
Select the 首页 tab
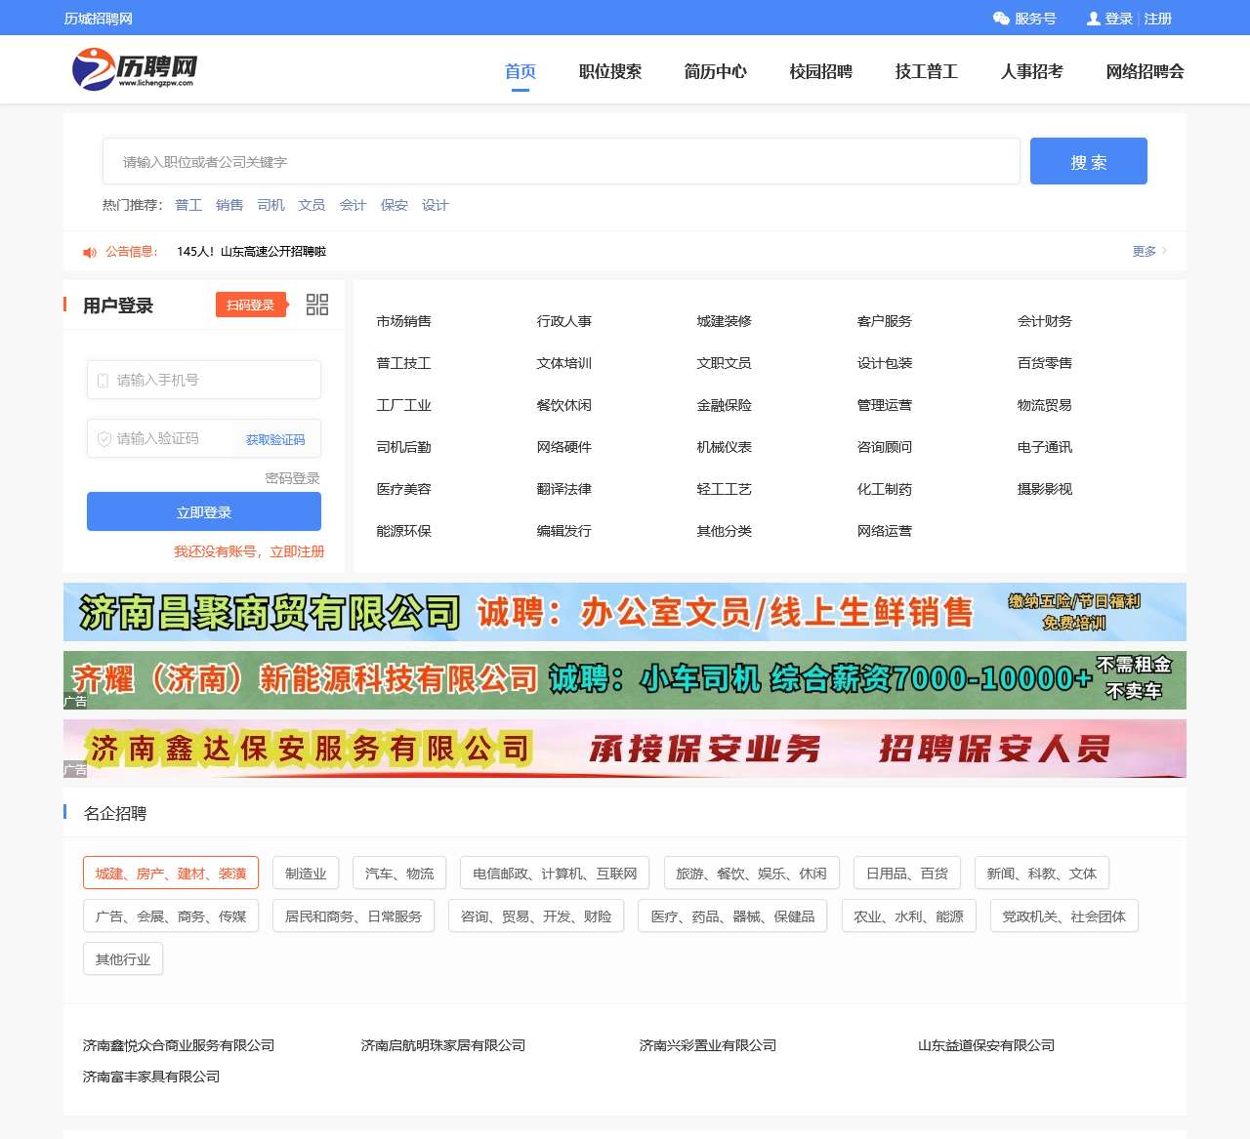[520, 70]
